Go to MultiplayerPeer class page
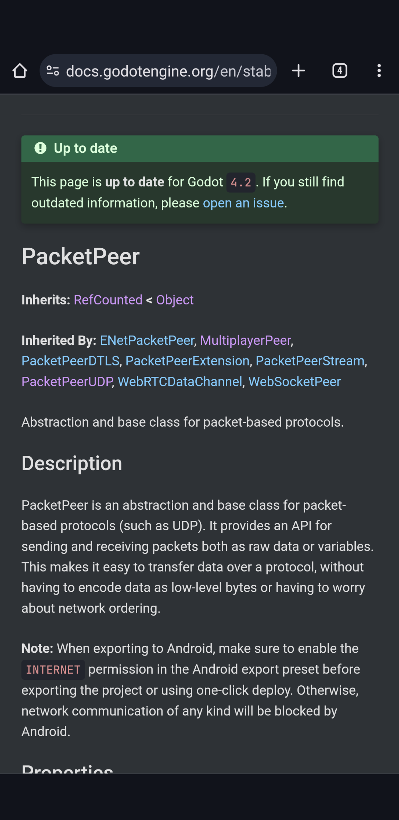Viewport: 399px width, 820px height. 245,340
